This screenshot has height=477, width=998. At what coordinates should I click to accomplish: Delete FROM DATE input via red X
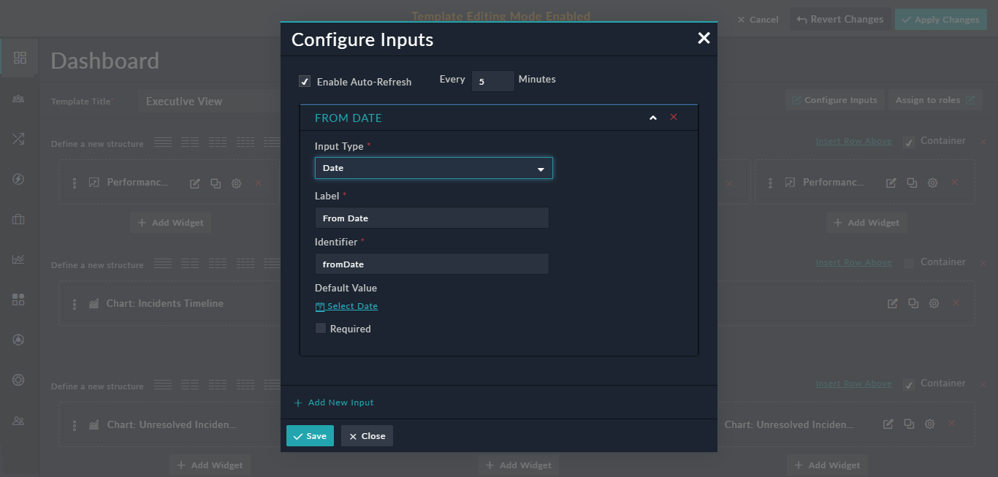673,117
